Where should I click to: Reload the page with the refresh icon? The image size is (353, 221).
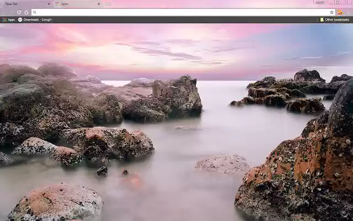(x=19, y=12)
